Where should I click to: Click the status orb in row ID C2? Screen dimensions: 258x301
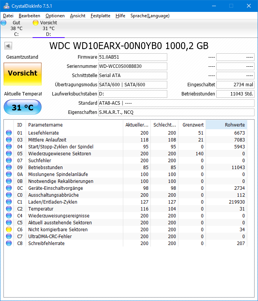coord(9,209)
